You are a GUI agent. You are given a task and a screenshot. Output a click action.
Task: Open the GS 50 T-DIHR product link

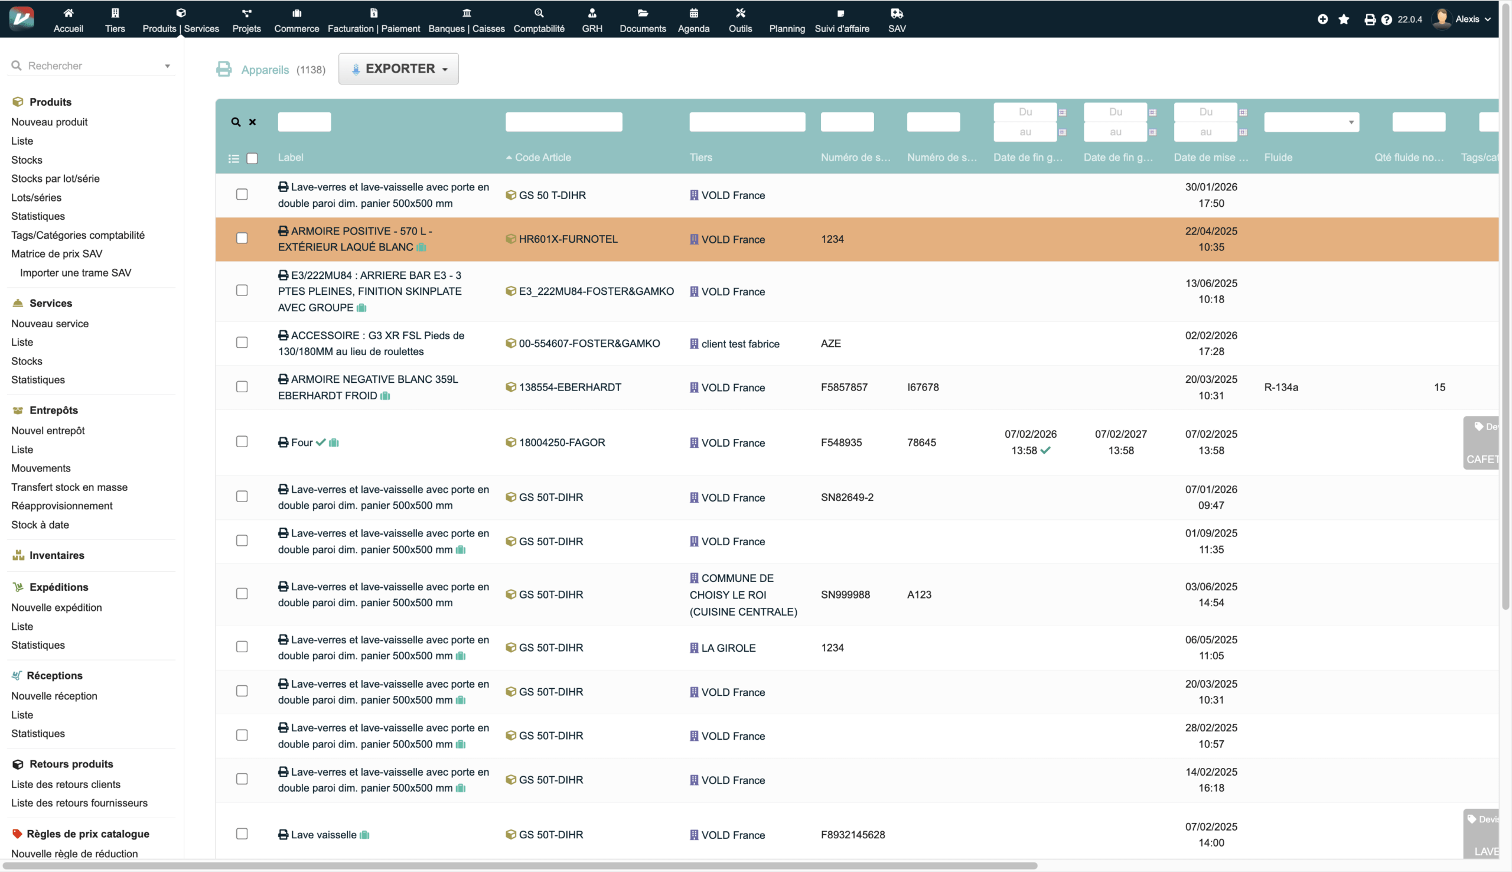(552, 195)
